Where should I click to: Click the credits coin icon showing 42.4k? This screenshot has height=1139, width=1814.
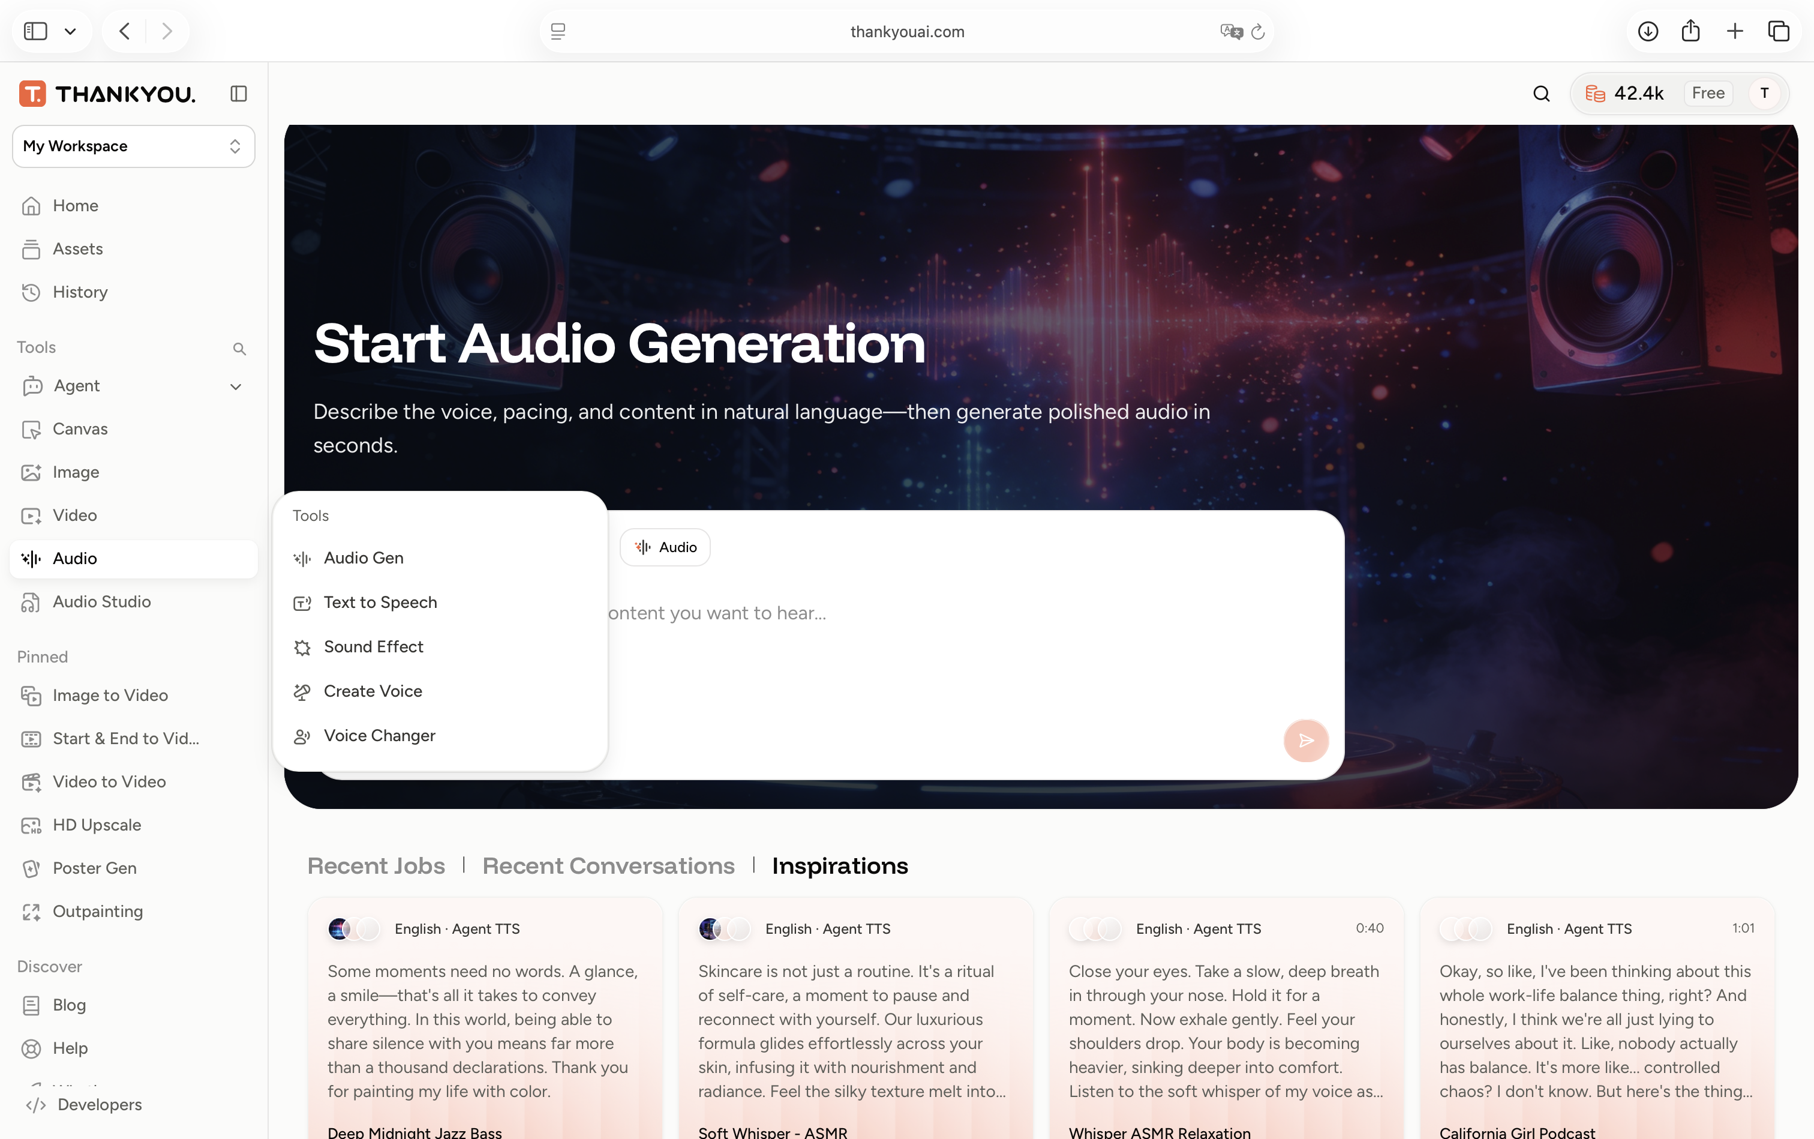click(1595, 94)
